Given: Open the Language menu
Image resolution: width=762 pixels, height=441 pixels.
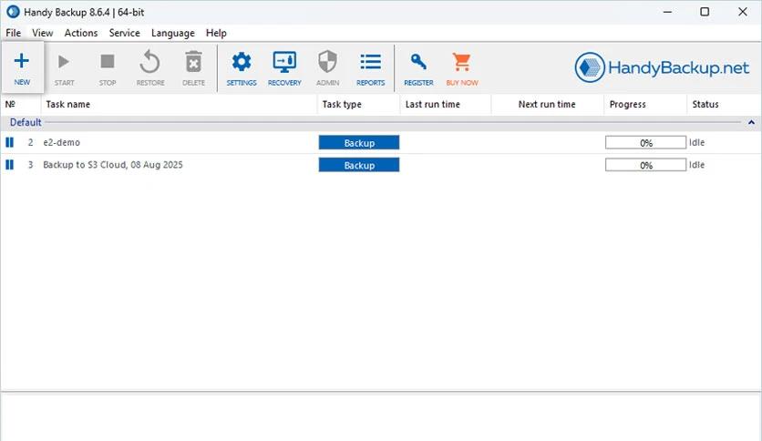Looking at the screenshot, I should point(173,33).
